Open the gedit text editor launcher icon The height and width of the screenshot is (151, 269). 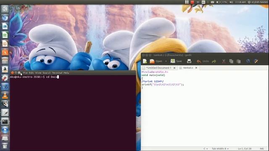[5, 112]
